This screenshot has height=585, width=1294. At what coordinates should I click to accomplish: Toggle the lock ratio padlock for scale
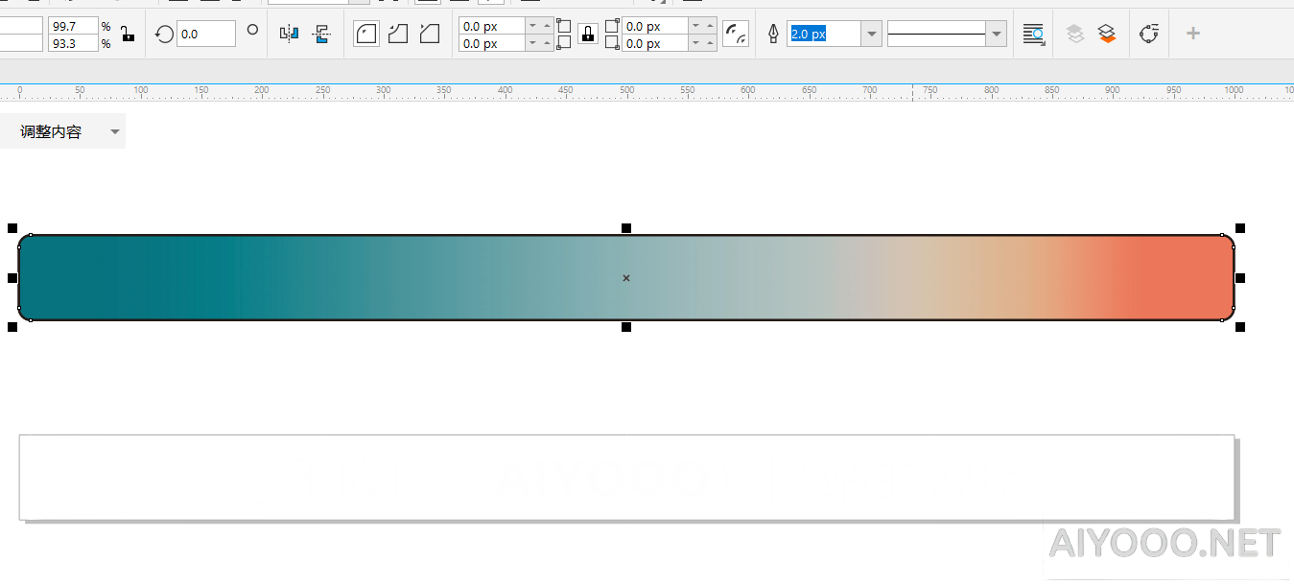[128, 34]
